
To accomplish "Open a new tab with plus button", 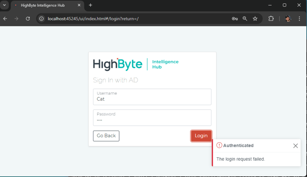I will (90, 5).
